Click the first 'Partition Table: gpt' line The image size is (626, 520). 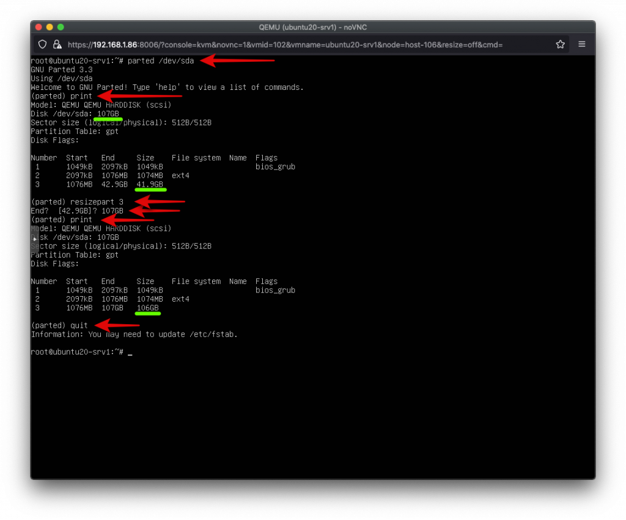(75, 132)
